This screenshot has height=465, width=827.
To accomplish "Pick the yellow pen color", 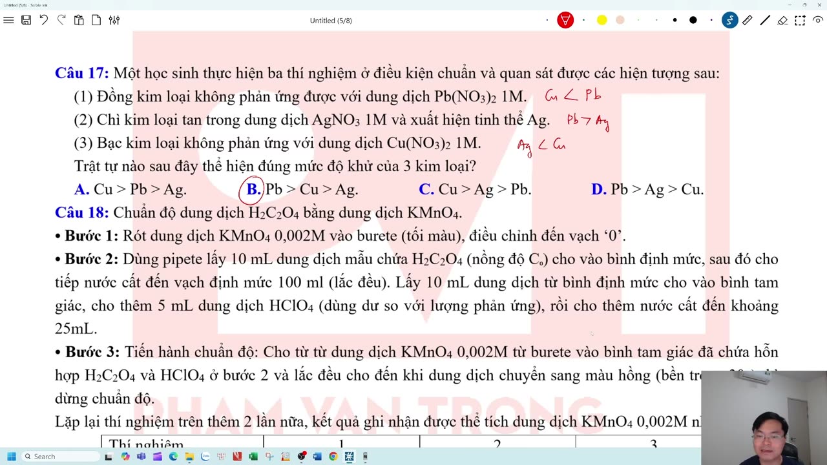I will point(602,20).
